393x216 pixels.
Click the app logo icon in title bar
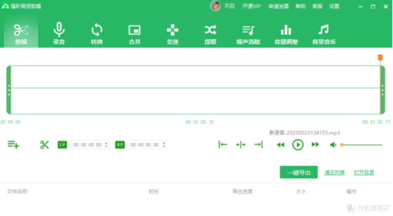(x=5, y=6)
